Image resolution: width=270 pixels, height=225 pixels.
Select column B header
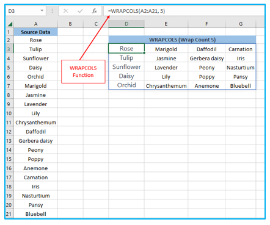point(70,24)
